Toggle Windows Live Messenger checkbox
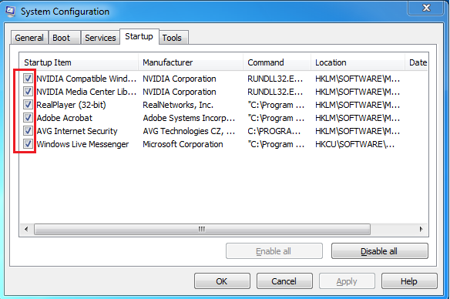450x299 pixels. [28, 144]
